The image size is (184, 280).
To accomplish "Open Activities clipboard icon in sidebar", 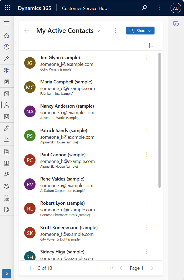I will pyautogui.click(x=7, y=82).
